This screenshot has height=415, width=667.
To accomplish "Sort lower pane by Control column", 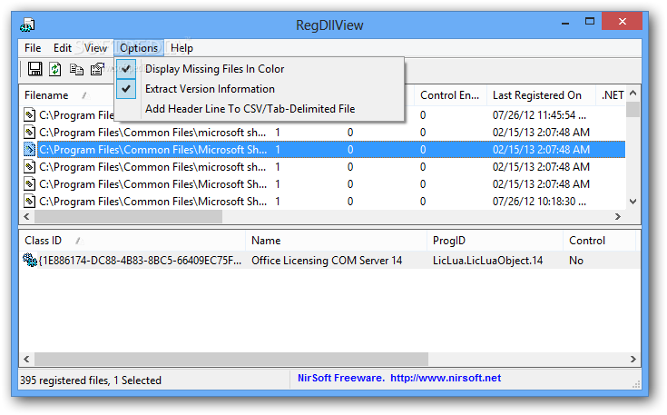I will [599, 241].
